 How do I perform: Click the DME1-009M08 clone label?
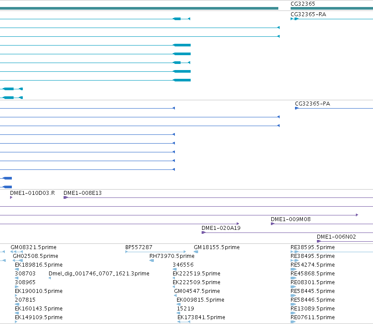tap(291, 219)
